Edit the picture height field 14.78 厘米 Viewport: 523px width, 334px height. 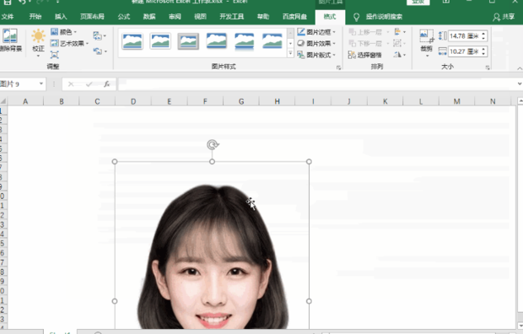point(464,35)
